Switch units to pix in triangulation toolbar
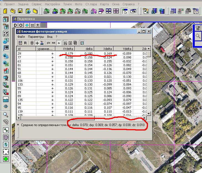This screenshot has height=173, width=202. click(x=48, y=43)
